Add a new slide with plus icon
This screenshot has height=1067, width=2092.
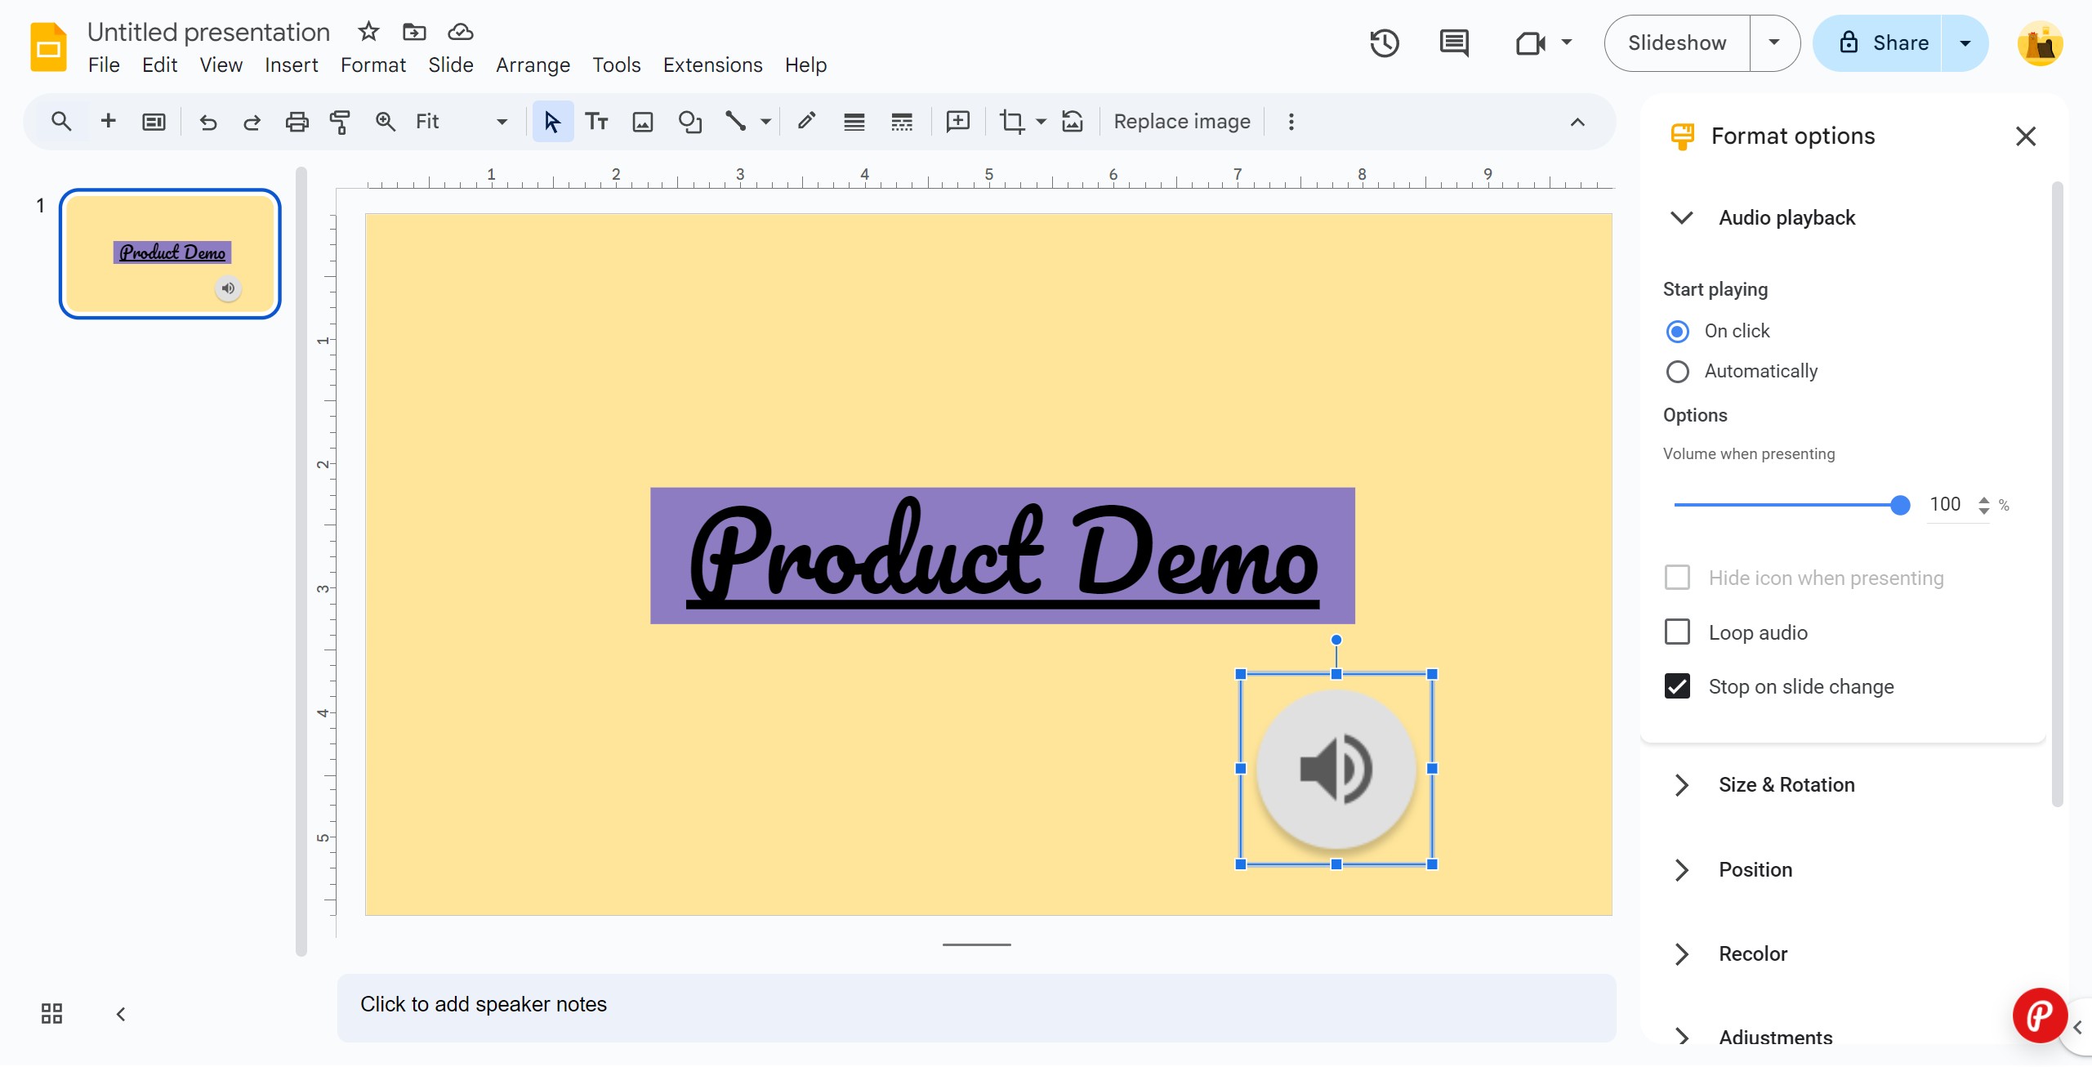click(108, 122)
